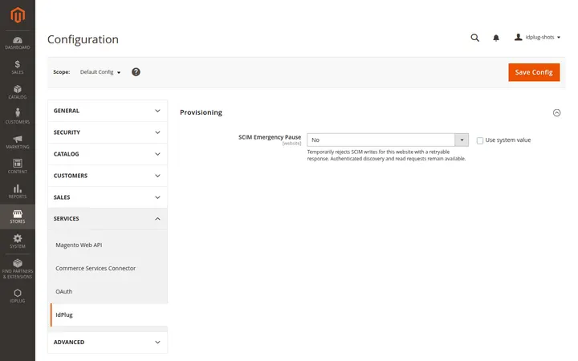Expand the SALES config section
This screenshot has height=361, width=578.
(x=108, y=197)
